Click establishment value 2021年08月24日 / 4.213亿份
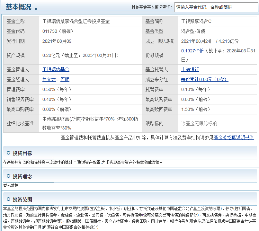The height and width of the screenshot is (231, 259). click(x=210, y=41)
